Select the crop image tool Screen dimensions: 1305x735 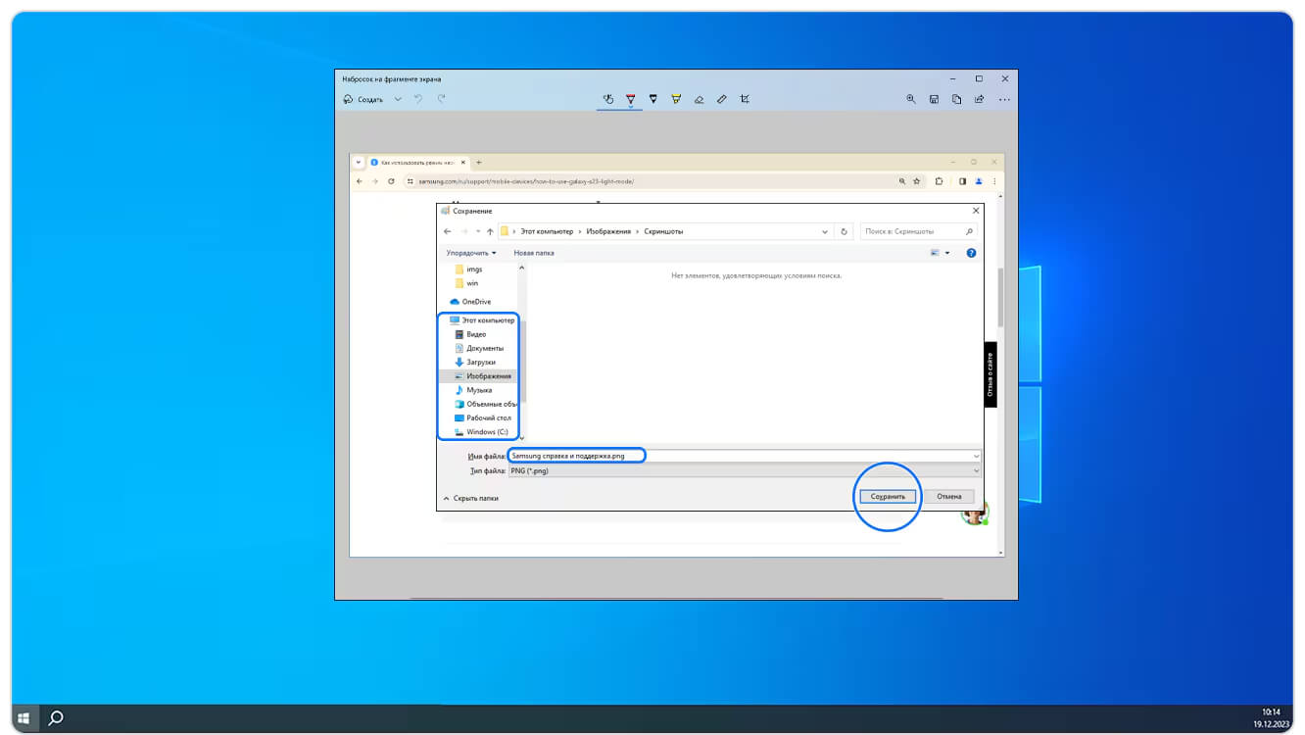coord(746,99)
